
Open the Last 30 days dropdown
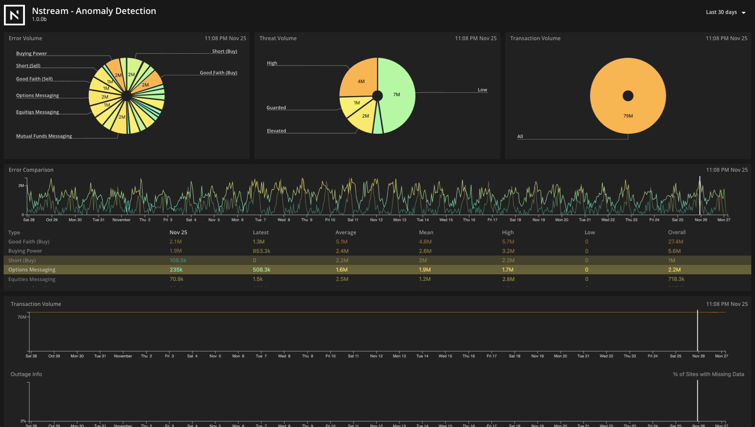pos(721,12)
